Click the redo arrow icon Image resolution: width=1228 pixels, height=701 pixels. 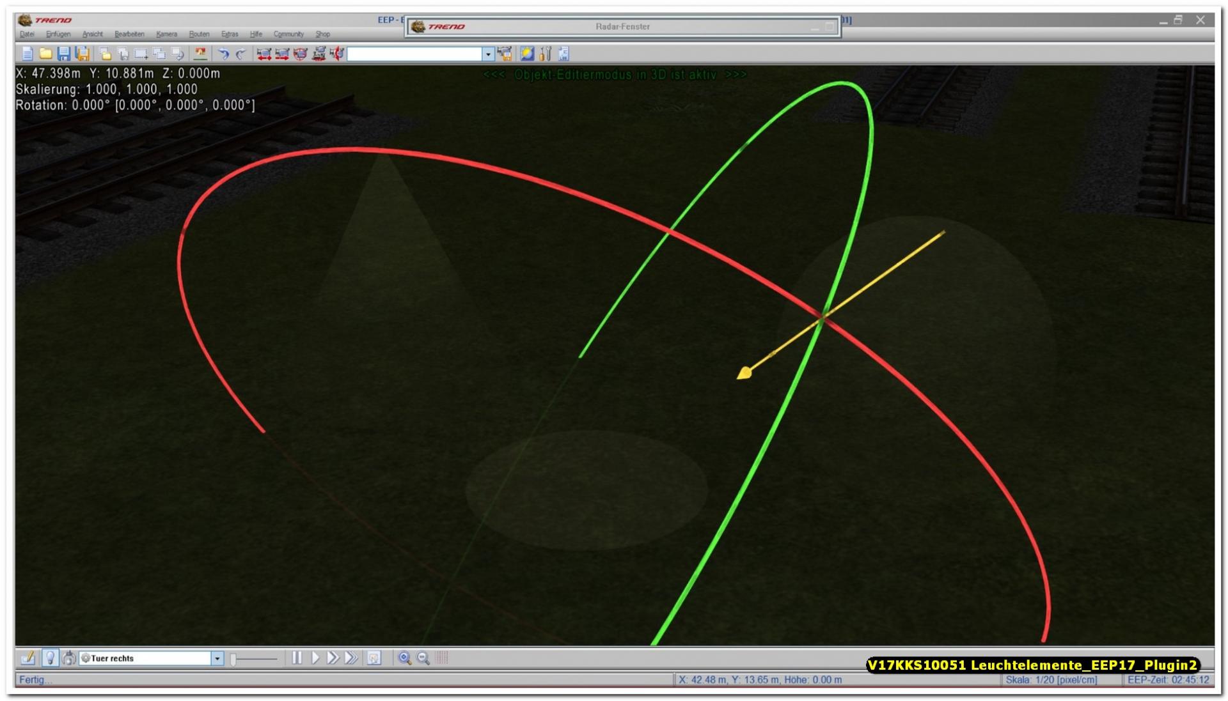click(x=240, y=54)
